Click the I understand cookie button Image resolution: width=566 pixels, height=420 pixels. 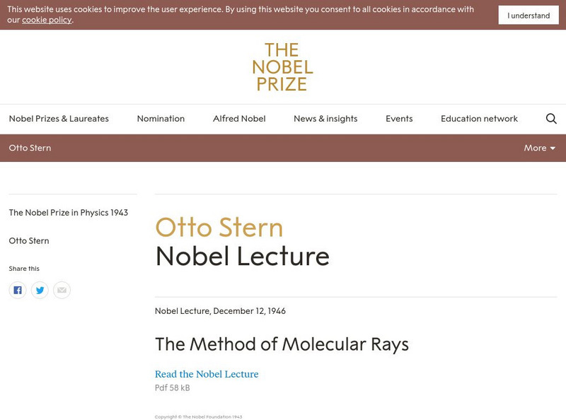(529, 16)
